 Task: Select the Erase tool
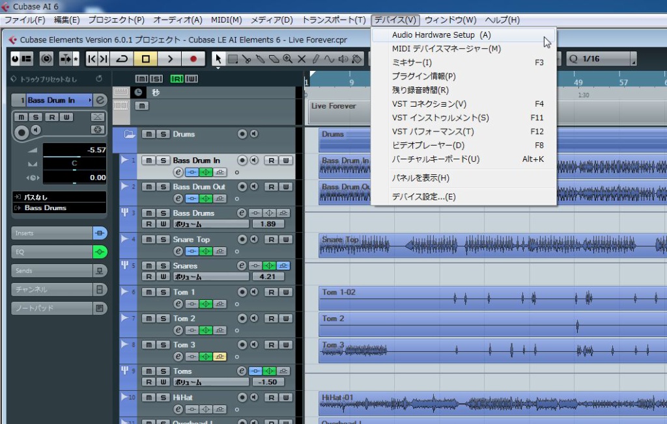(x=274, y=59)
